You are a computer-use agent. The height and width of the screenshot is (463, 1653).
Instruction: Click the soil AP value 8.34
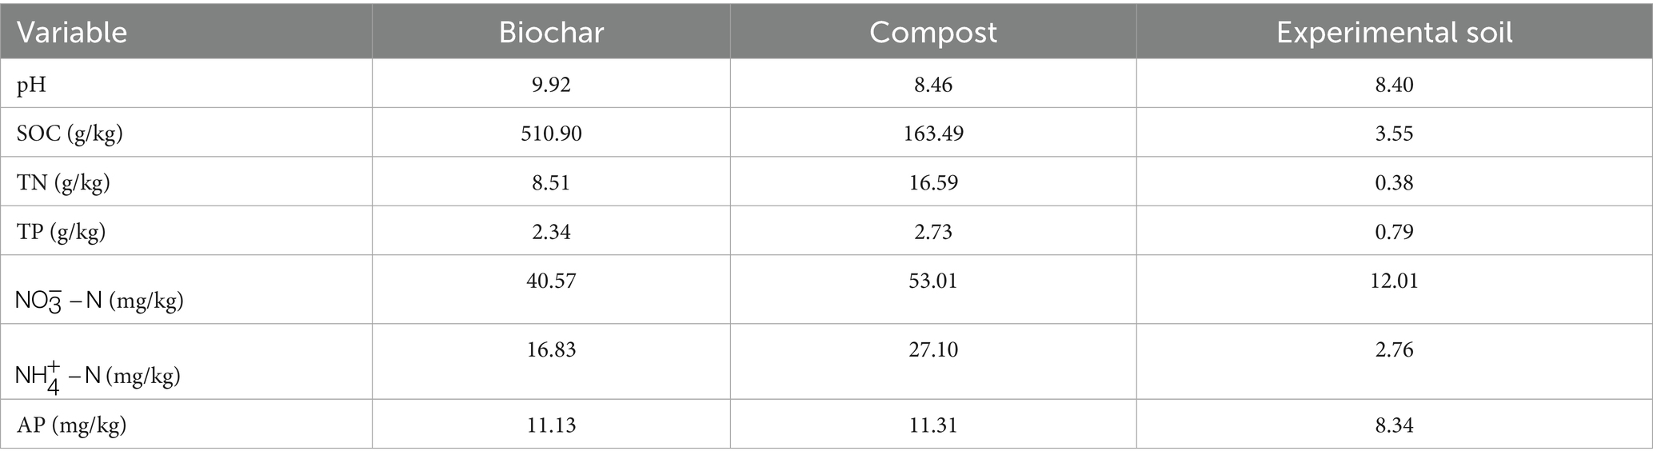click(x=1394, y=425)
